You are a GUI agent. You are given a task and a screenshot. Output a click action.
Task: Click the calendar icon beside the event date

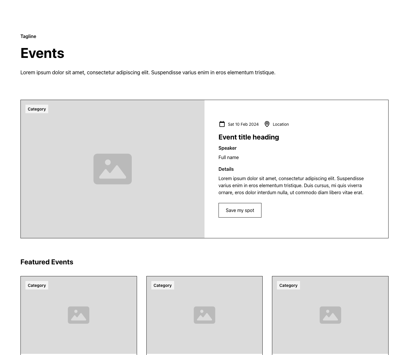222,124
